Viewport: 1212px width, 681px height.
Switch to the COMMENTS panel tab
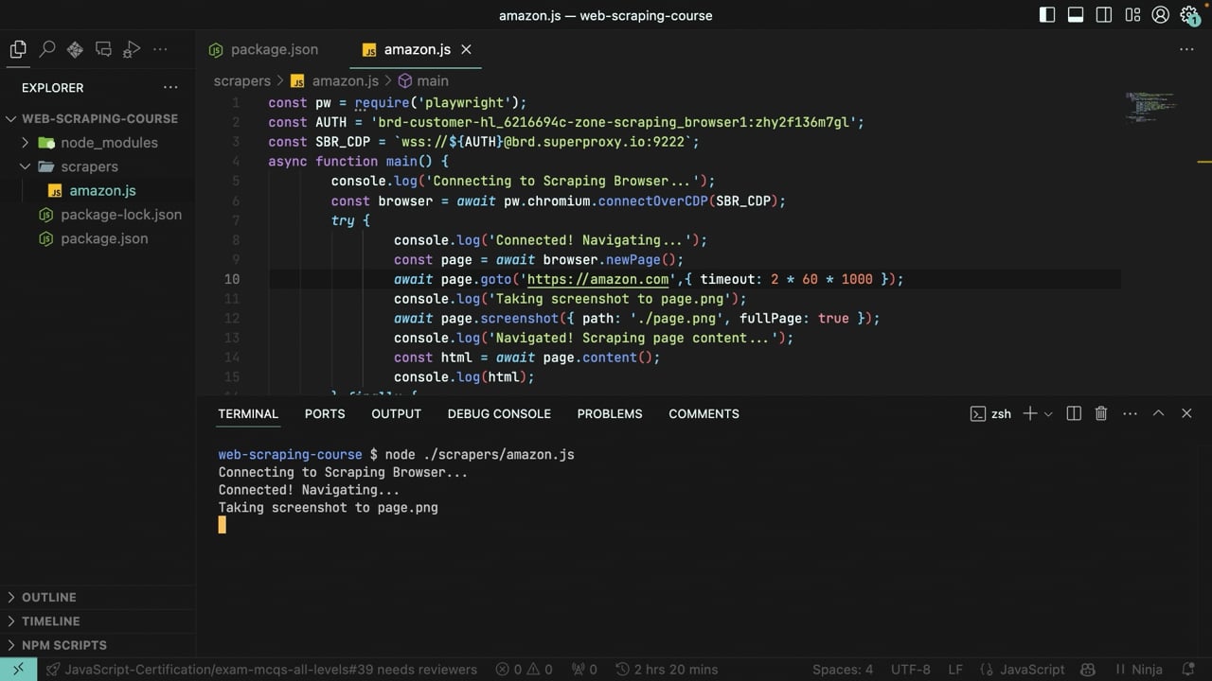click(x=704, y=413)
